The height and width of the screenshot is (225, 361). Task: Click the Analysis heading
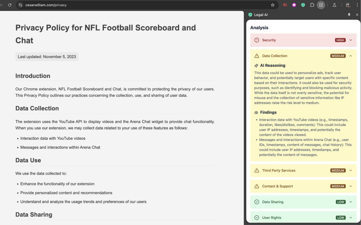point(259,28)
